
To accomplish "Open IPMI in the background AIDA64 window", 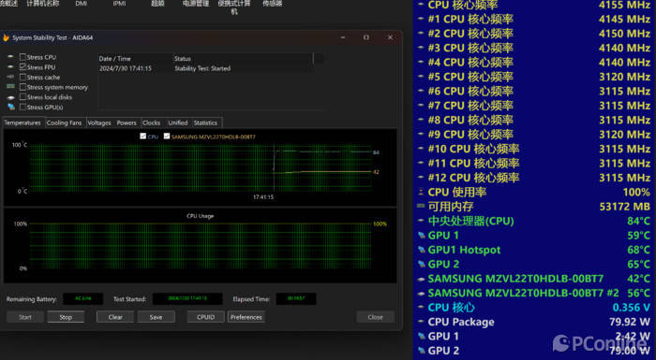I will pyautogui.click(x=119, y=4).
